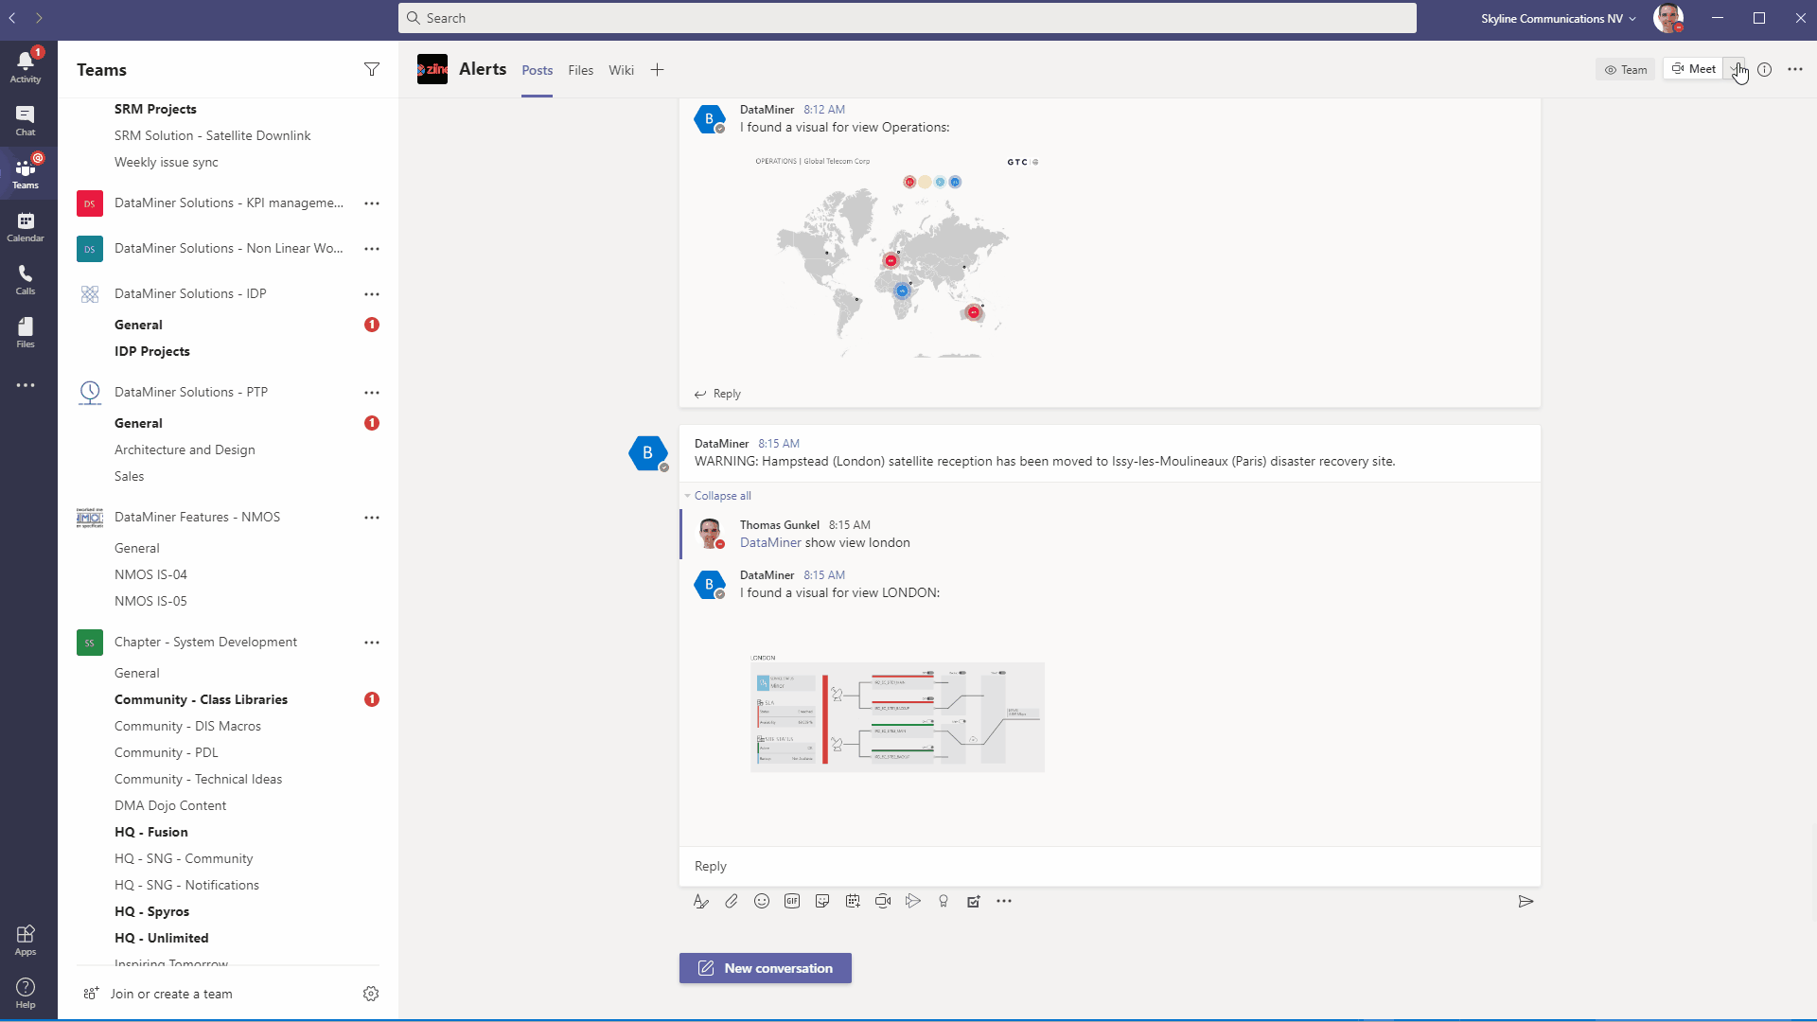1817x1022 pixels.
Task: Open the sticker picker
Action: coord(822,901)
